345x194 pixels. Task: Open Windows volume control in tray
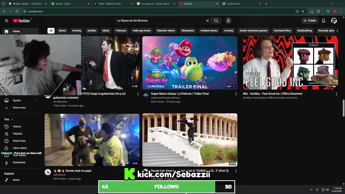click(327, 190)
